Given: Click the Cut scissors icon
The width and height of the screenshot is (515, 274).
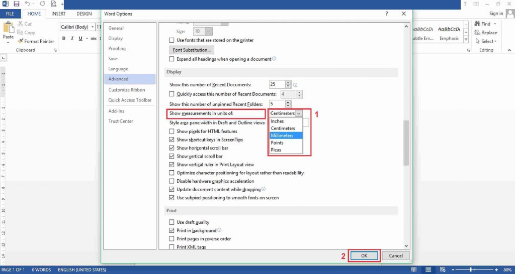Looking at the screenshot, I should point(21,24).
